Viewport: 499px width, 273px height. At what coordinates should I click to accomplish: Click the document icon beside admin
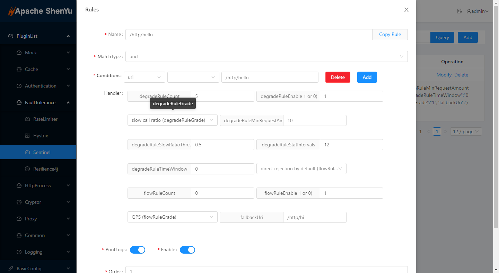[459, 11]
